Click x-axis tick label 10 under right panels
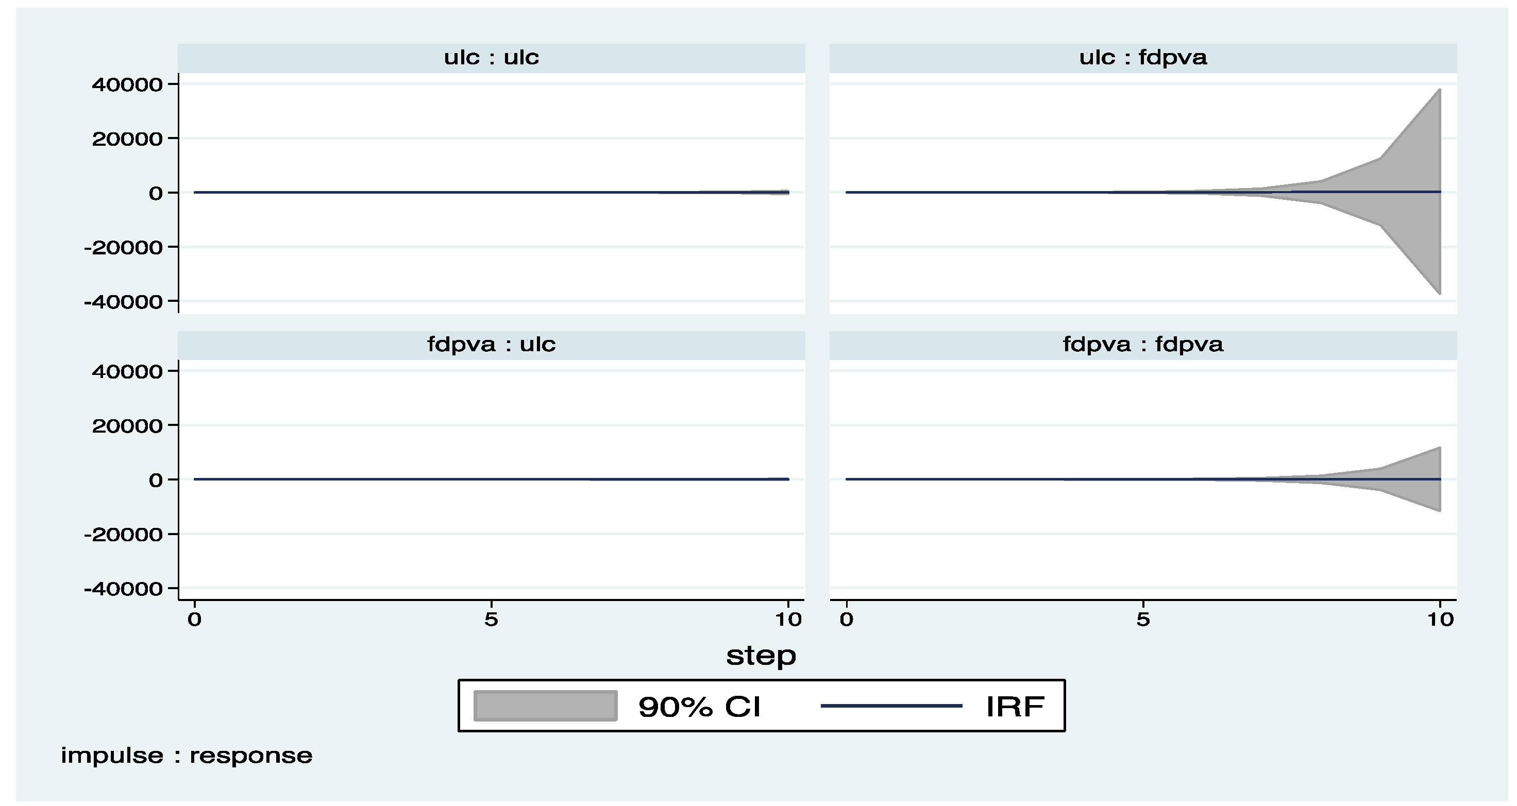The width and height of the screenshot is (1517, 806). 1439,620
